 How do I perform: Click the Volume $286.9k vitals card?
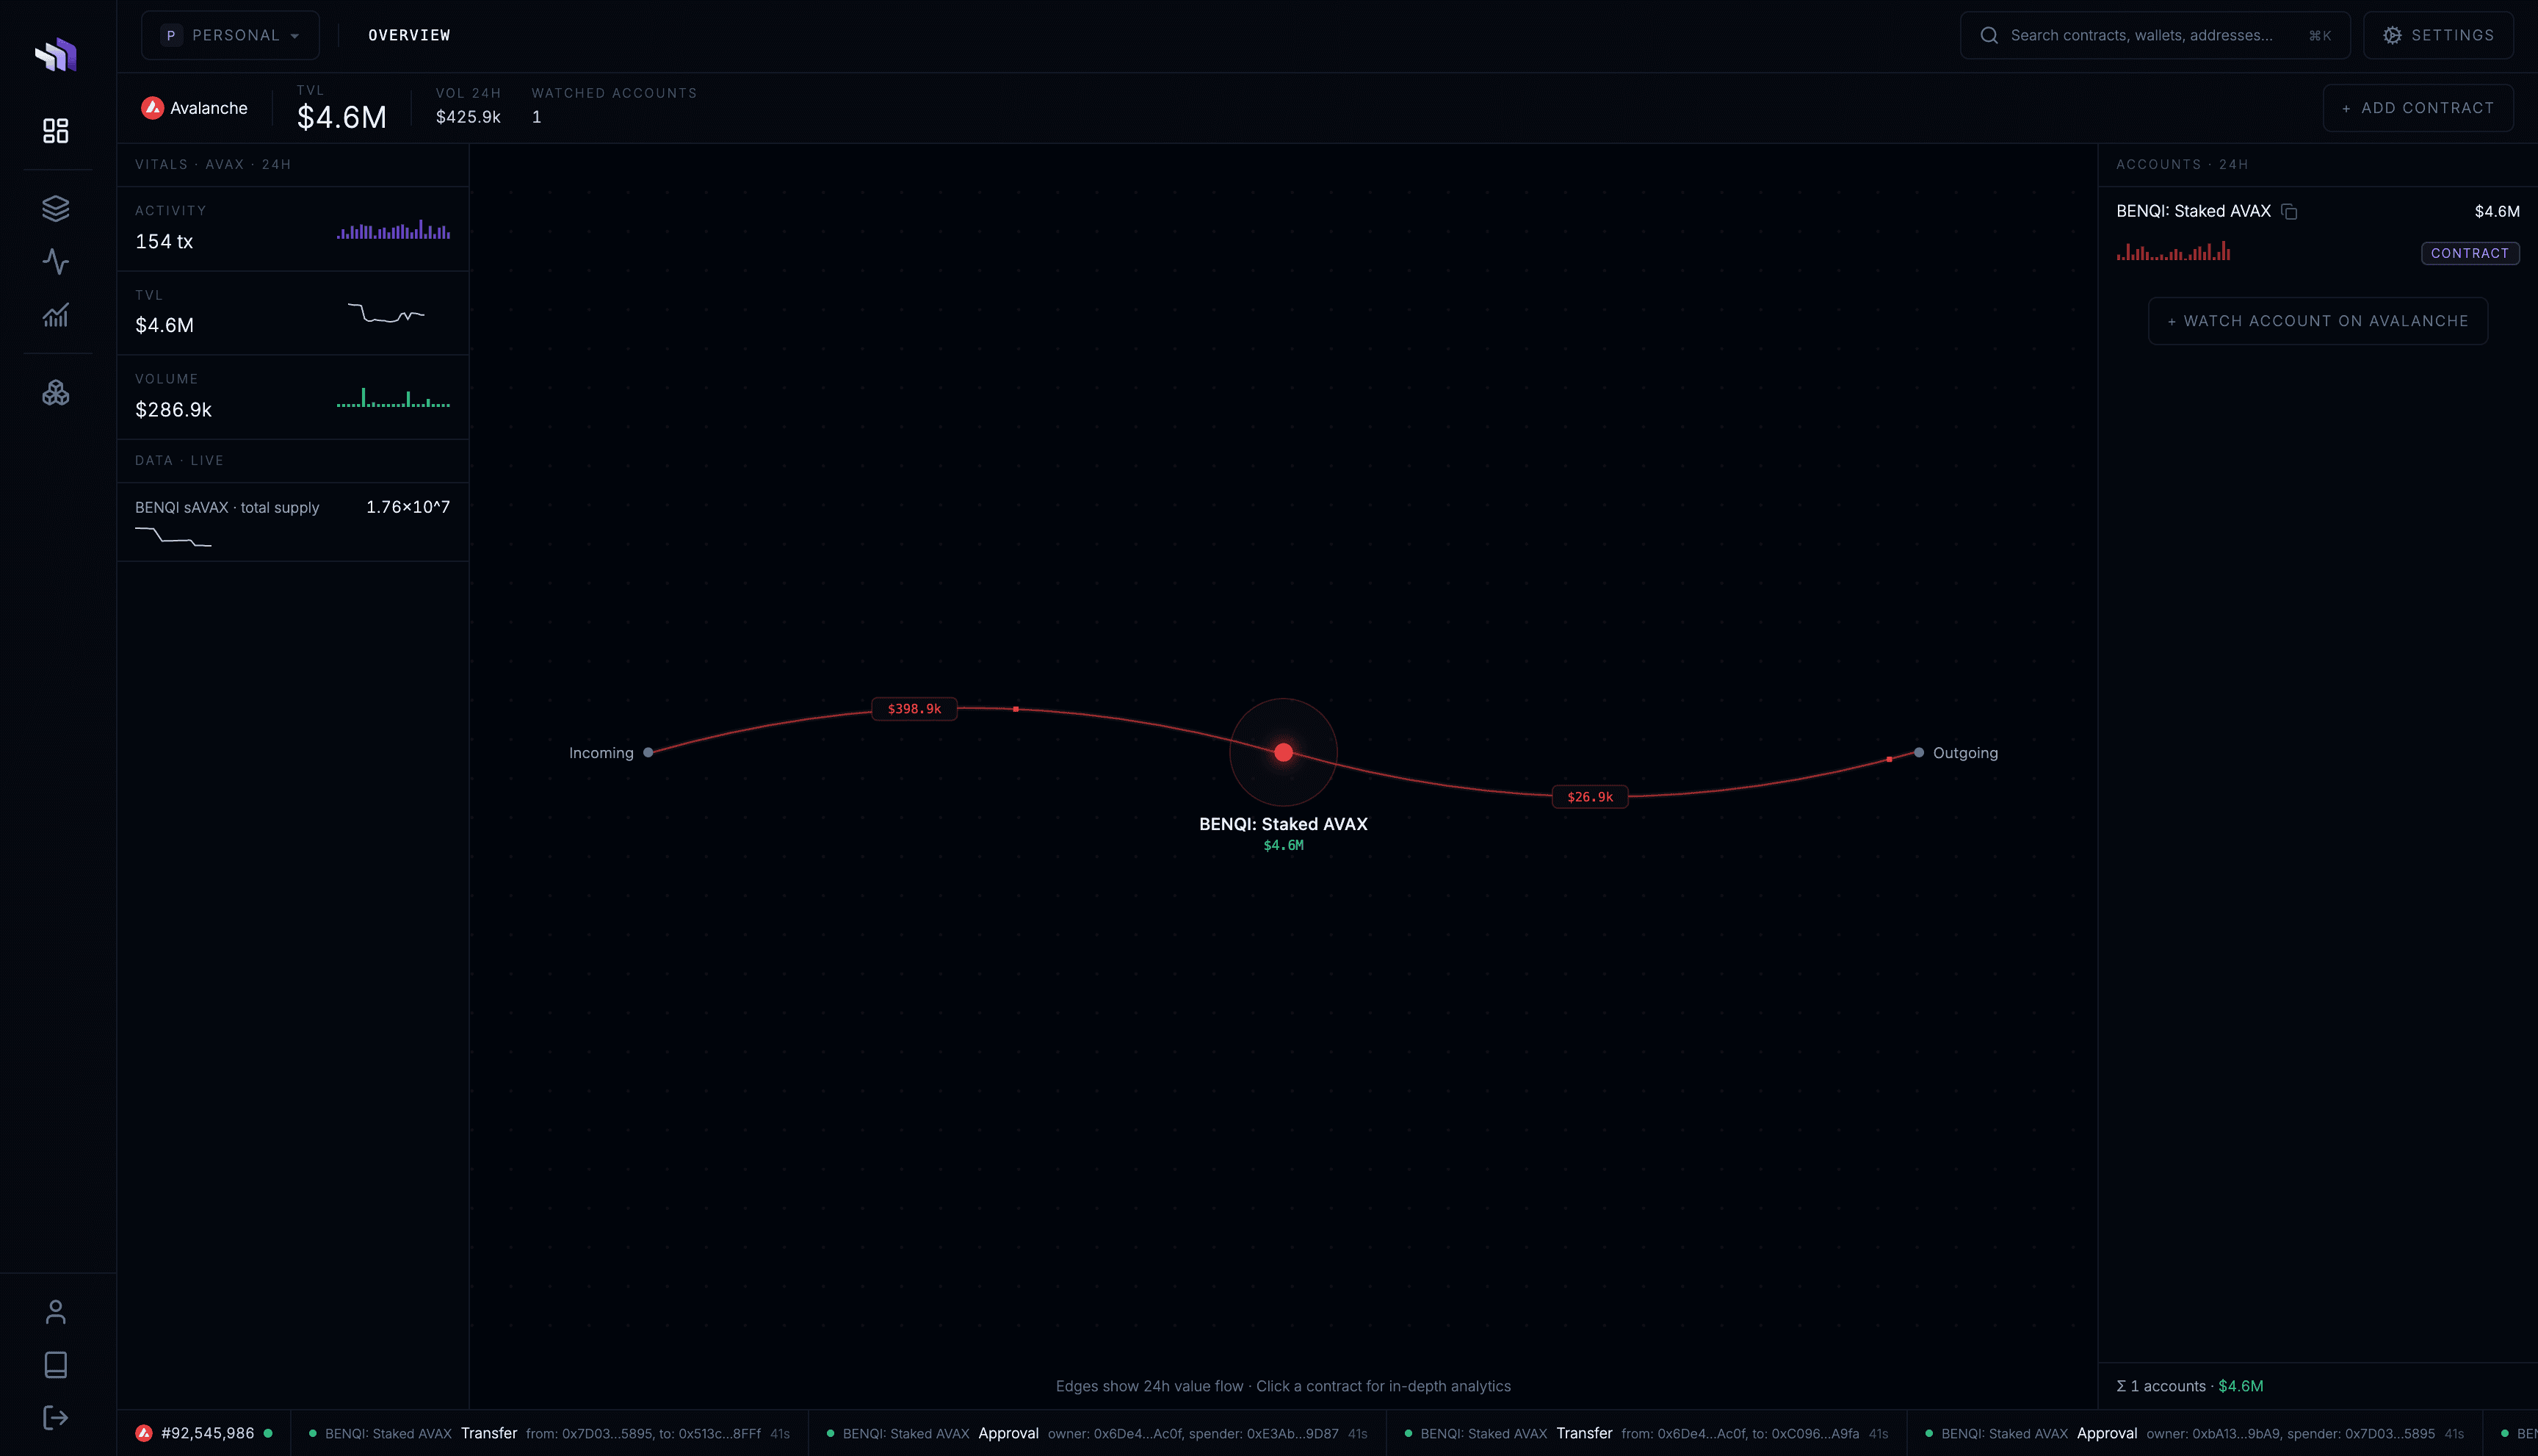(293, 397)
